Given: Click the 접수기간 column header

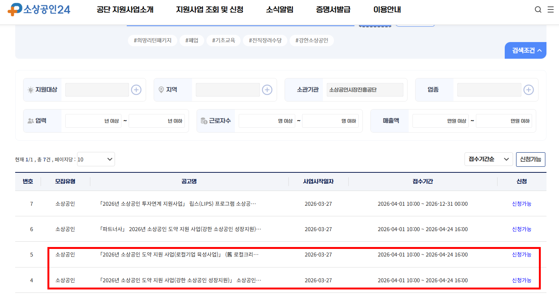Looking at the screenshot, I should click(423, 181).
